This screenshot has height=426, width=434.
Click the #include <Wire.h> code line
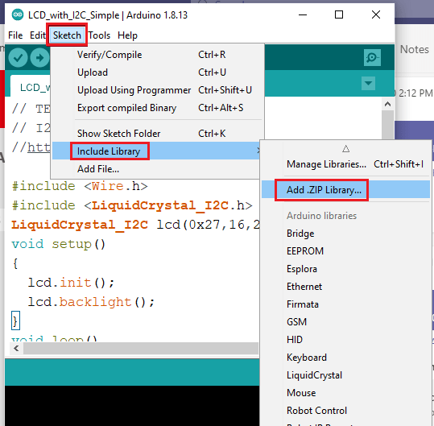pyautogui.click(x=80, y=186)
